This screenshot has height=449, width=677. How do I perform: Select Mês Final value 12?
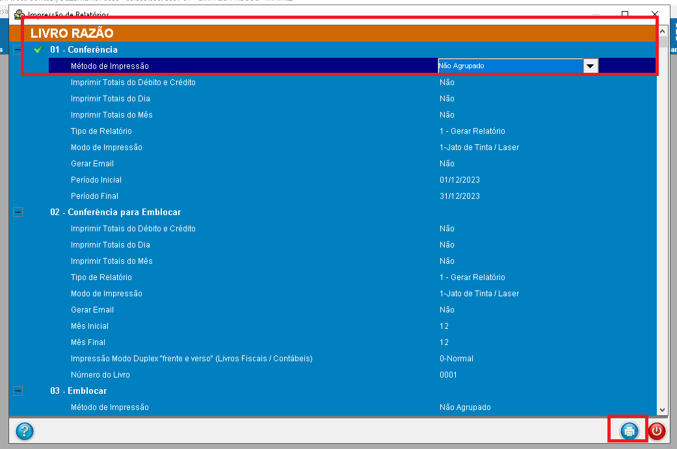point(444,342)
